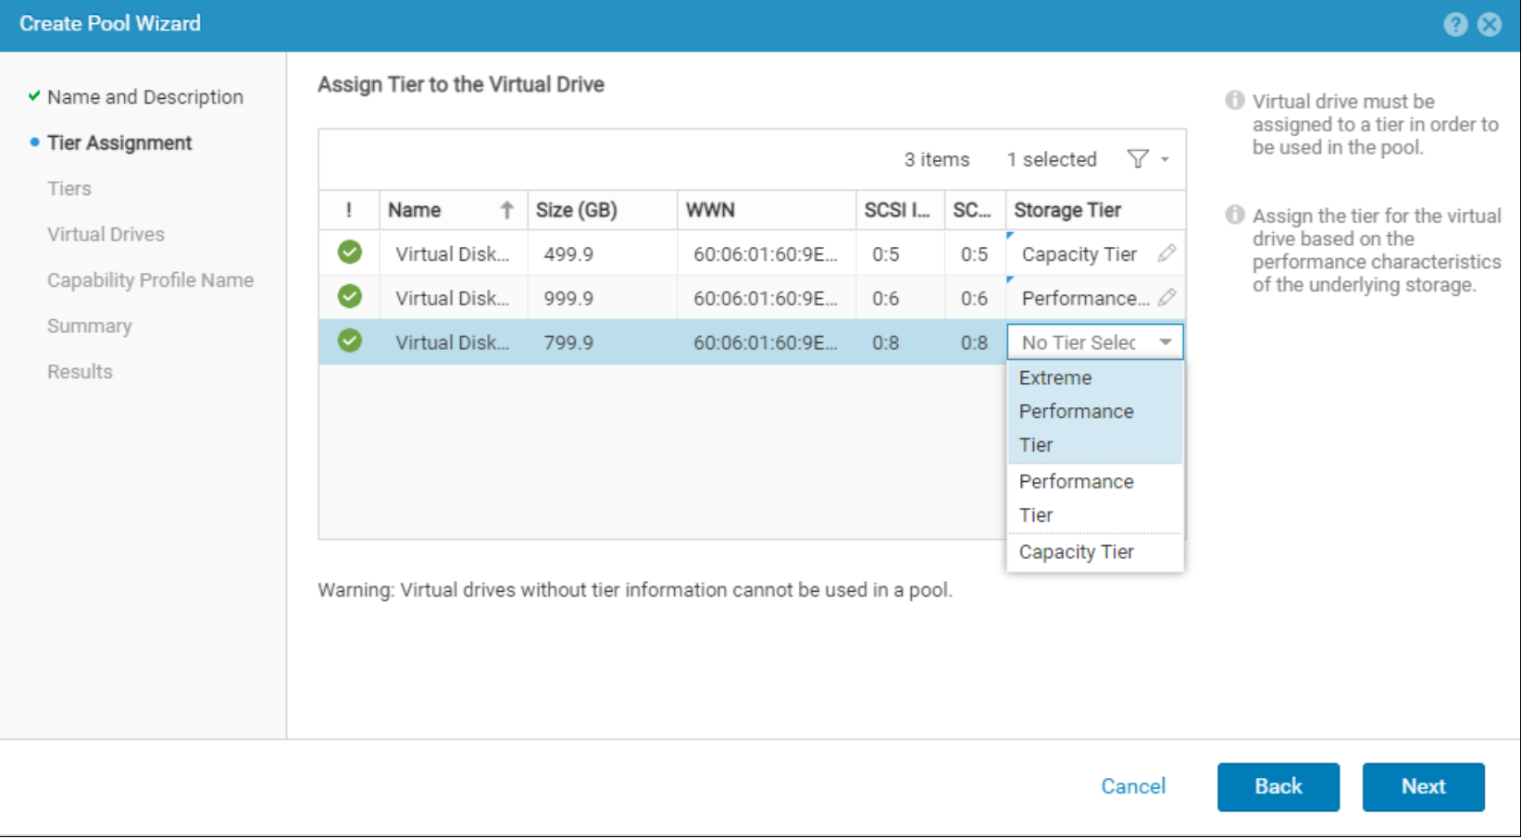The height and width of the screenshot is (839, 1522).
Task: Click the green status check in the 999.9 row
Action: (349, 296)
